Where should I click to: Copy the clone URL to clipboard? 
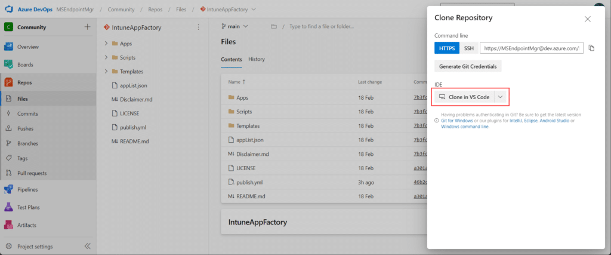[591, 48]
